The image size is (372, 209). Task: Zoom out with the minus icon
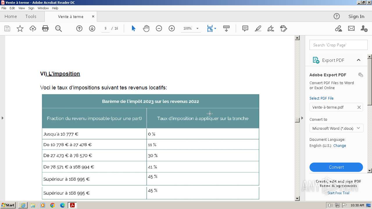pos(159,28)
